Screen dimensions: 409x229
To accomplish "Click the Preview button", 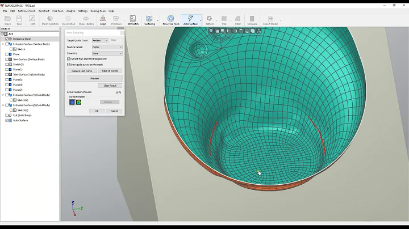I will [95, 78].
